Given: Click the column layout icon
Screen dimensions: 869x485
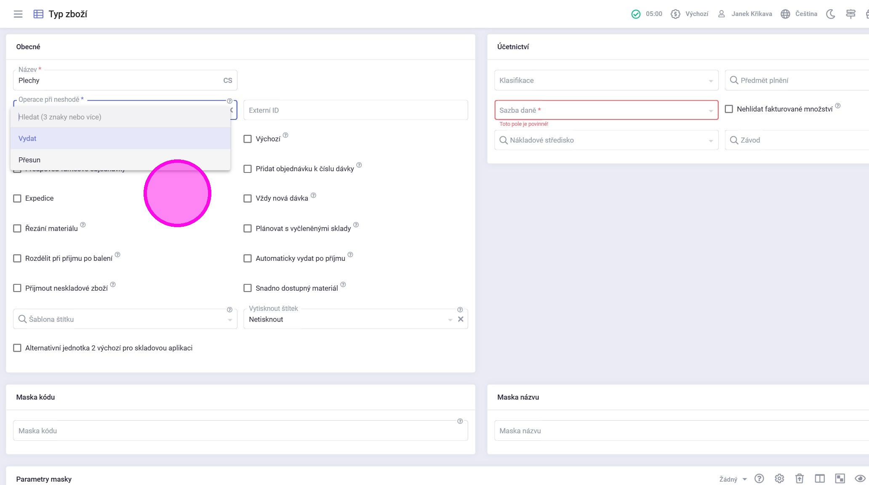Looking at the screenshot, I should coord(819,479).
